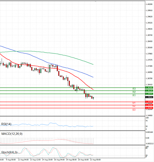Click the 16 Aug 04:00 time label
Image resolution: width=154 pixels, height=162 pixels.
(59, 160)
